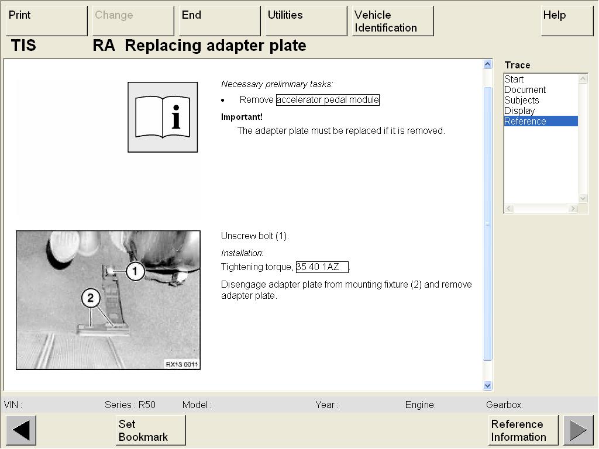Open the Utilities menu button
Image resolution: width=599 pixels, height=449 pixels.
coord(306,21)
